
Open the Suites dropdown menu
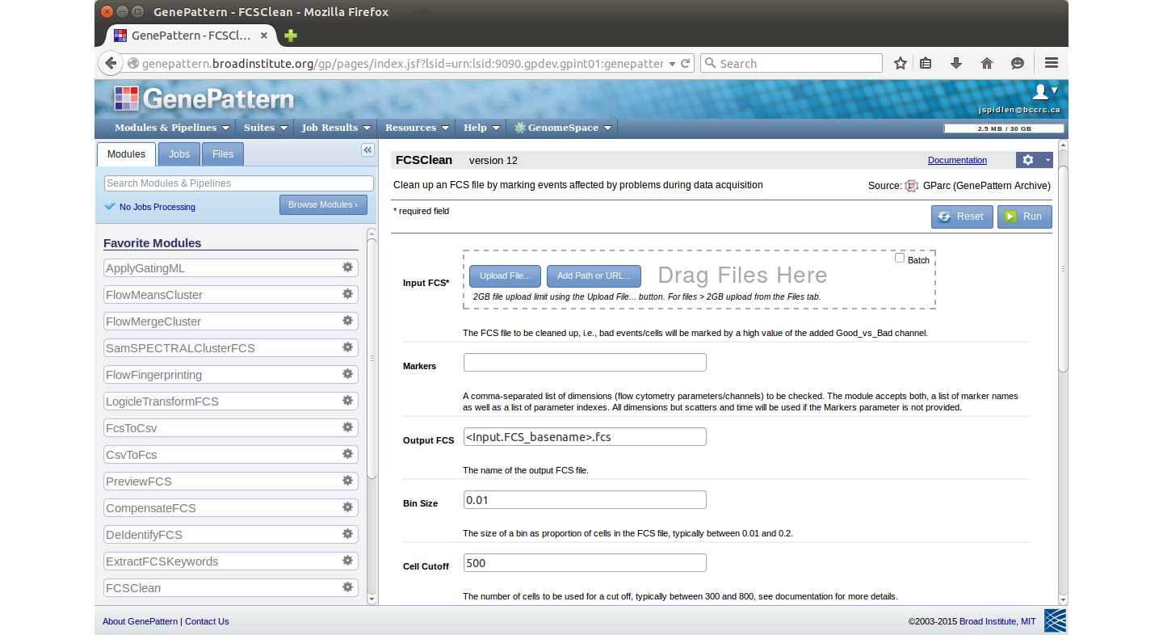266,128
